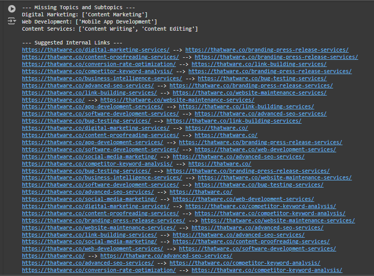Viewport: 374px width, 276px height.
Task: Open link-building-services link after conversion-rate-optimization
Action: click(x=259, y=64)
